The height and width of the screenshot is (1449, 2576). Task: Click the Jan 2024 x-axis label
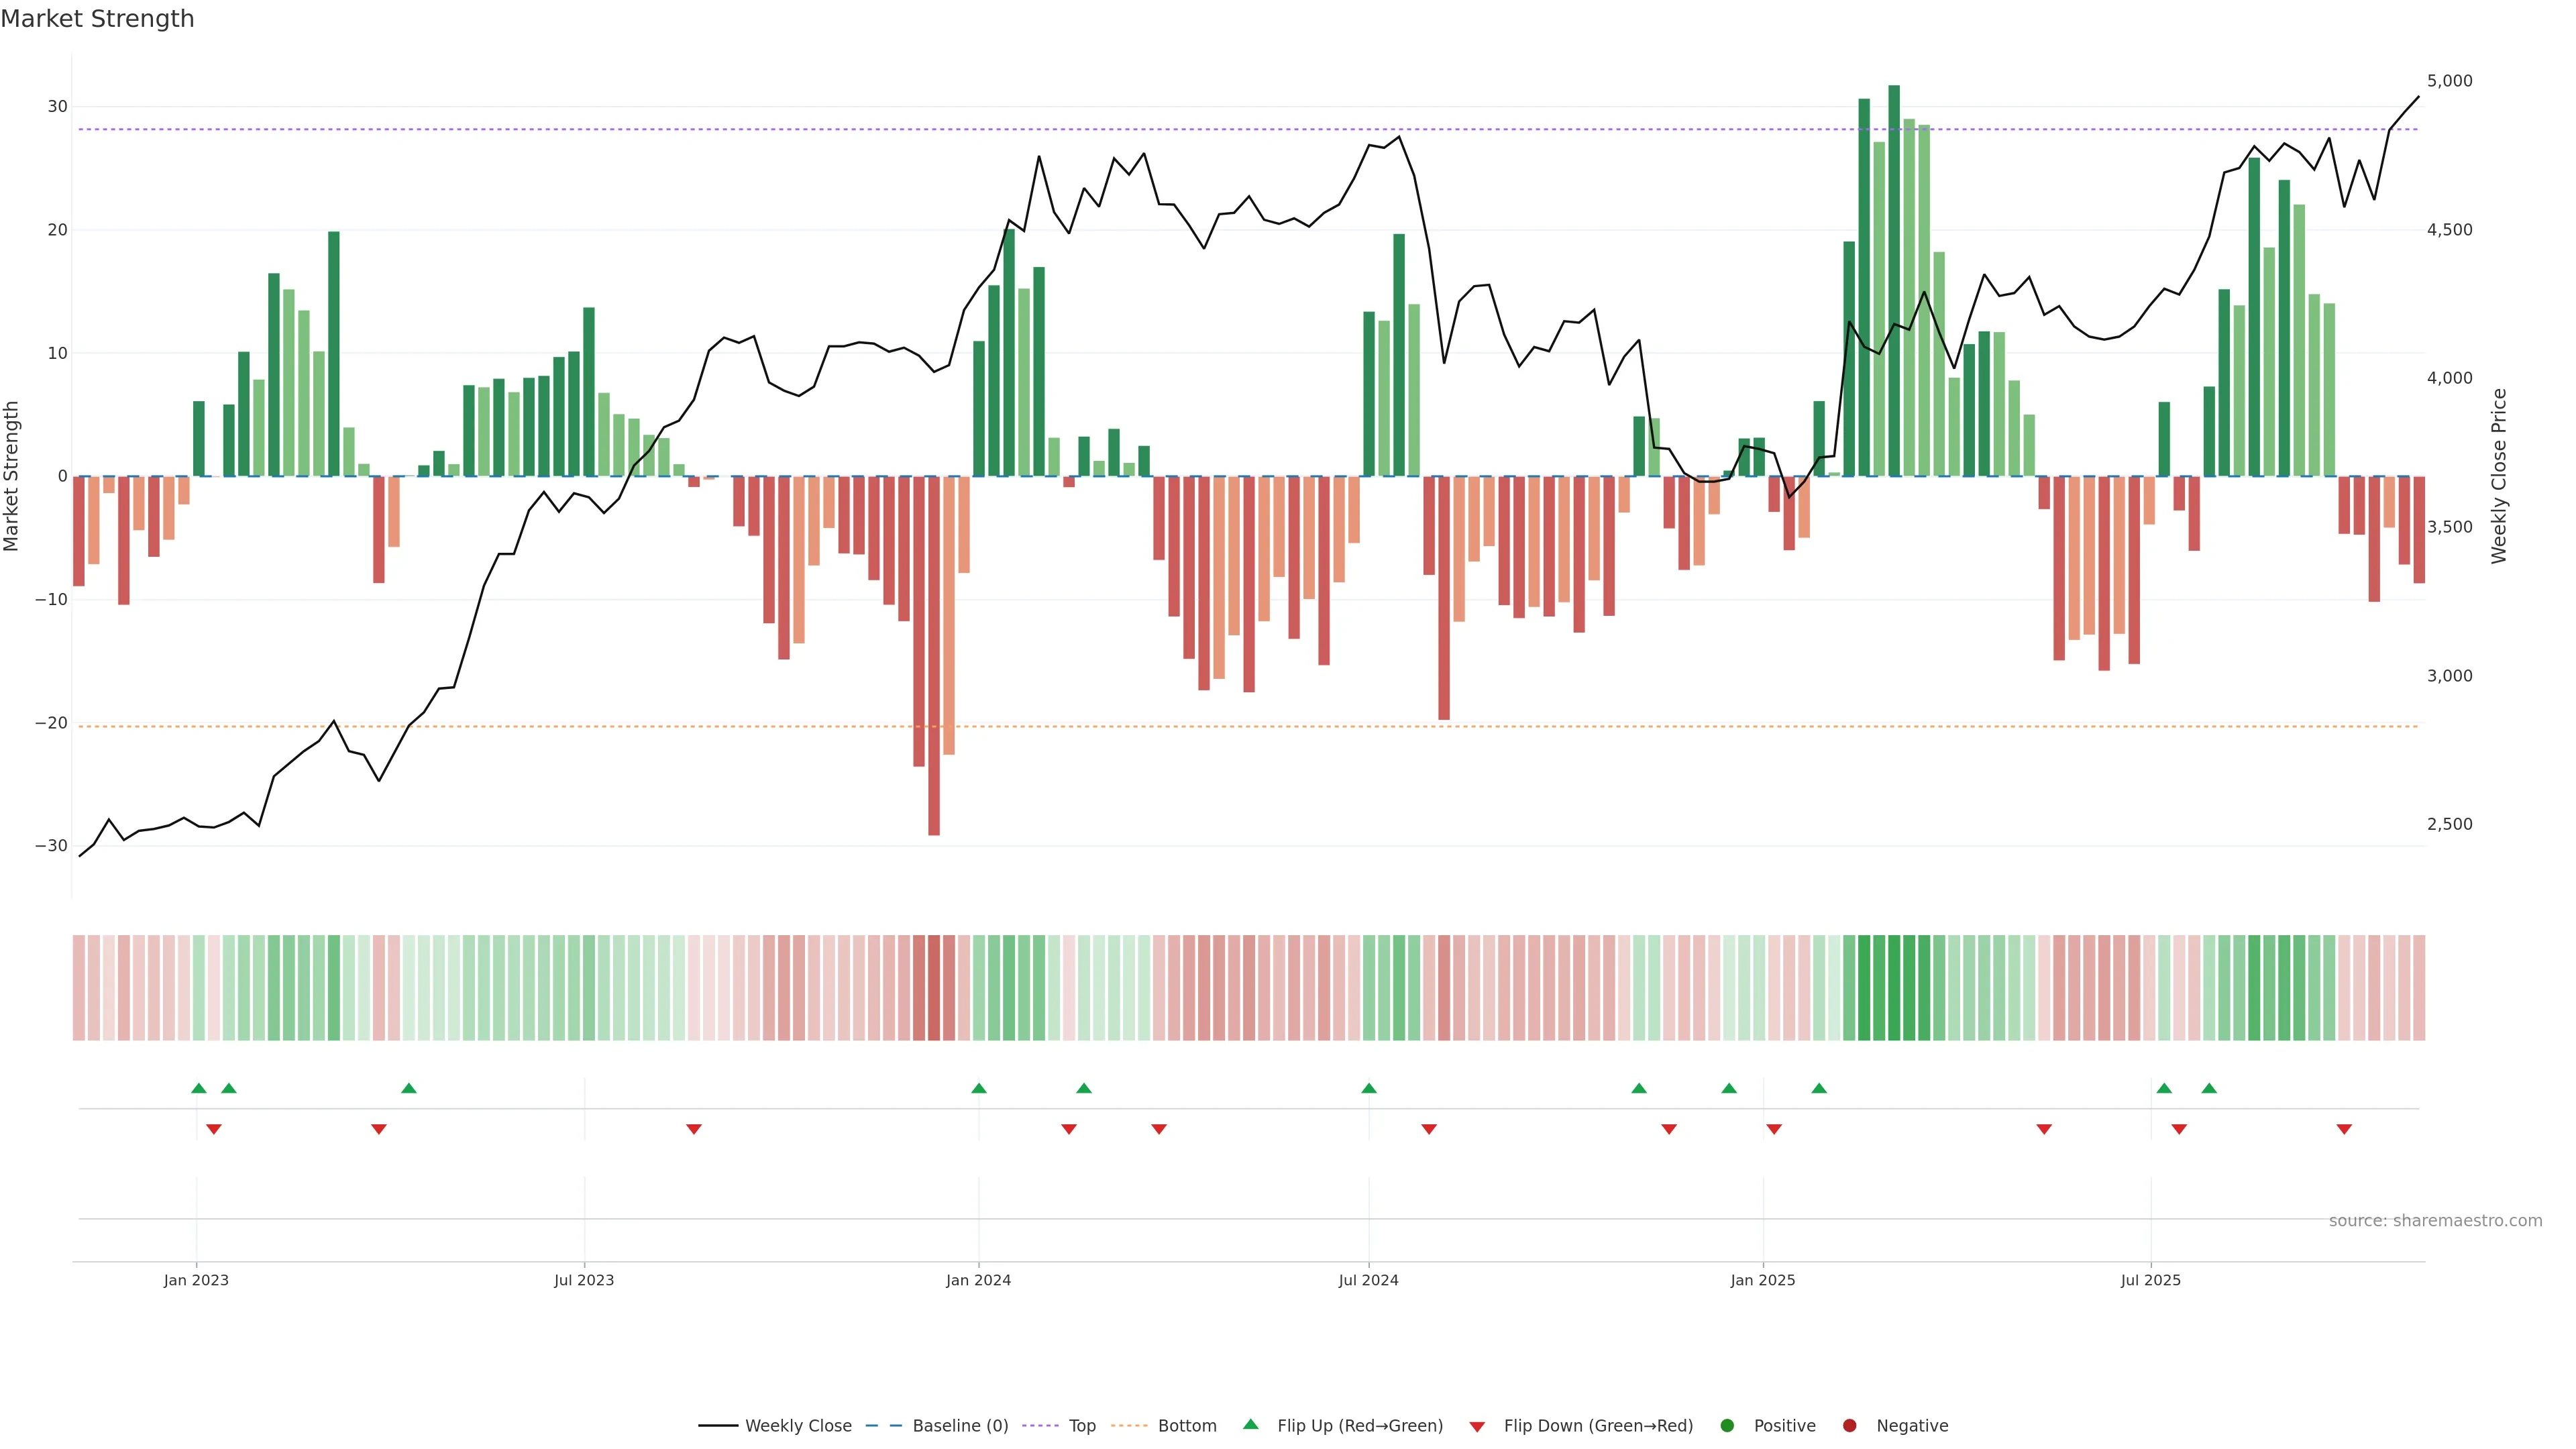978,1280
